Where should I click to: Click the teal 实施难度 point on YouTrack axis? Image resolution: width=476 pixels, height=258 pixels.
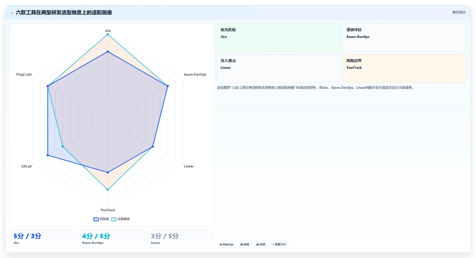(108, 190)
